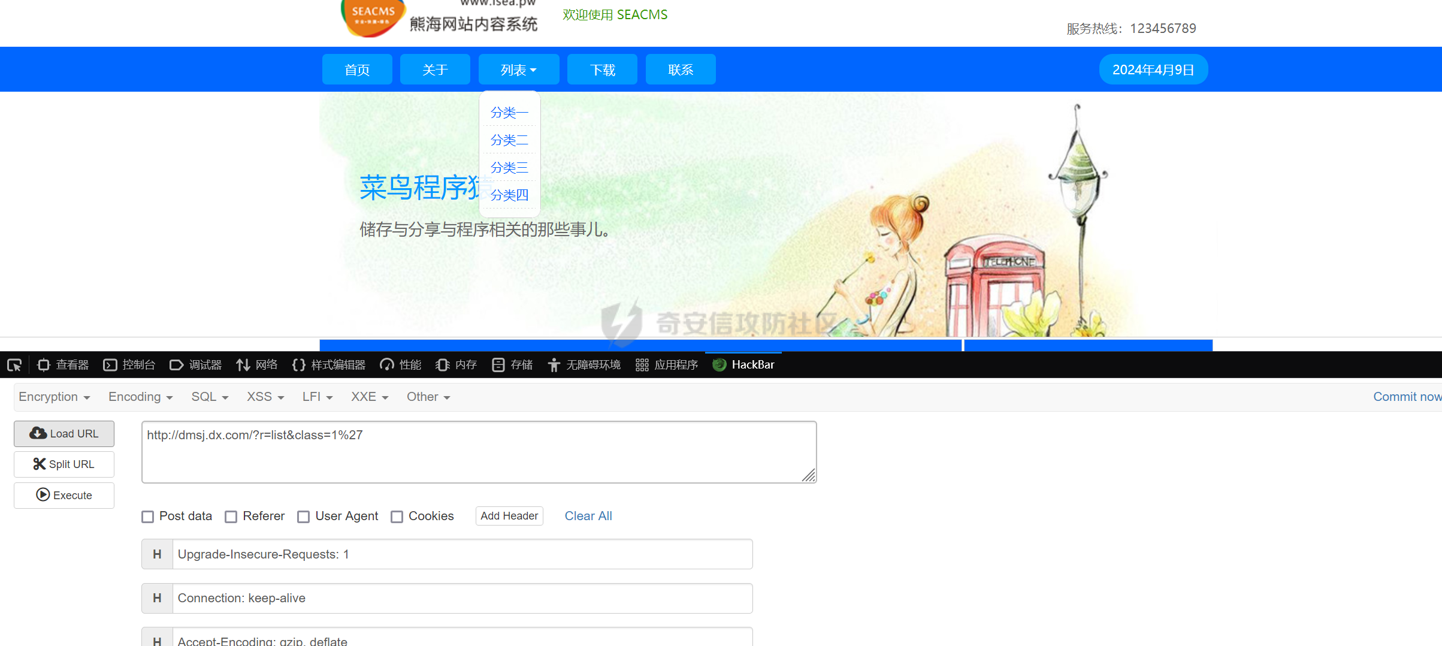Click the banner subtitle 储存与分享与程序相关的那些事儿。

486,230
